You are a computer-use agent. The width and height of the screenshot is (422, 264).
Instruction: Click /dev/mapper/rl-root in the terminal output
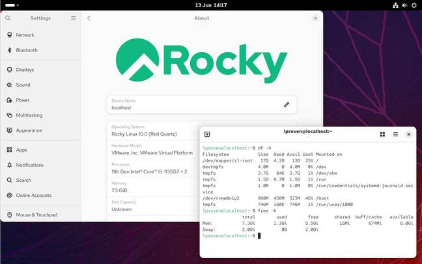[x=228, y=160]
